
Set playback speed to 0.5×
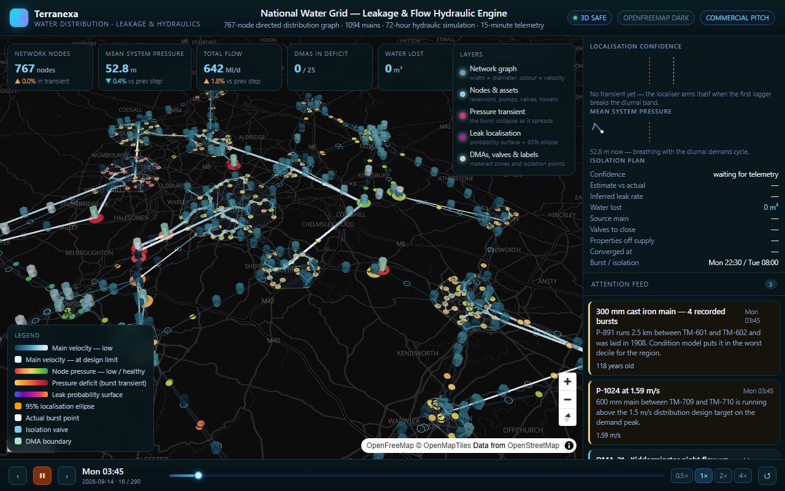(x=681, y=476)
